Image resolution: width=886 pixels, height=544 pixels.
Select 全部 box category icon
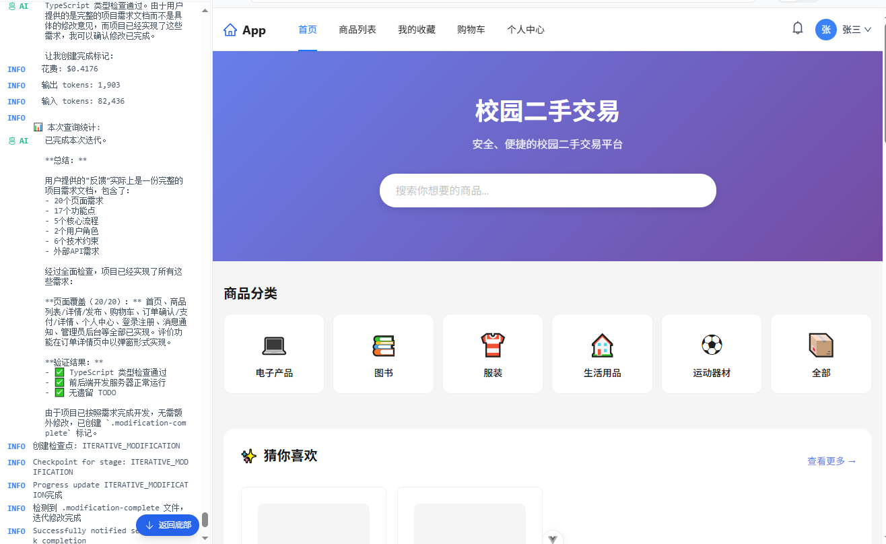click(821, 345)
